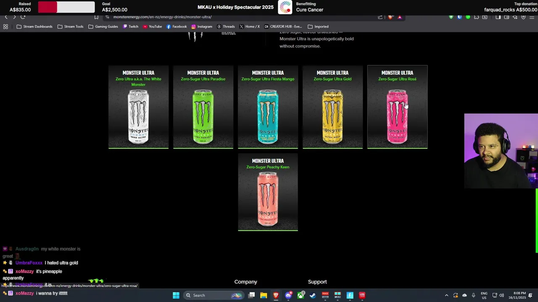Screen dimensions: 538x302
Task: Open the Windows Start menu
Action: (176, 295)
